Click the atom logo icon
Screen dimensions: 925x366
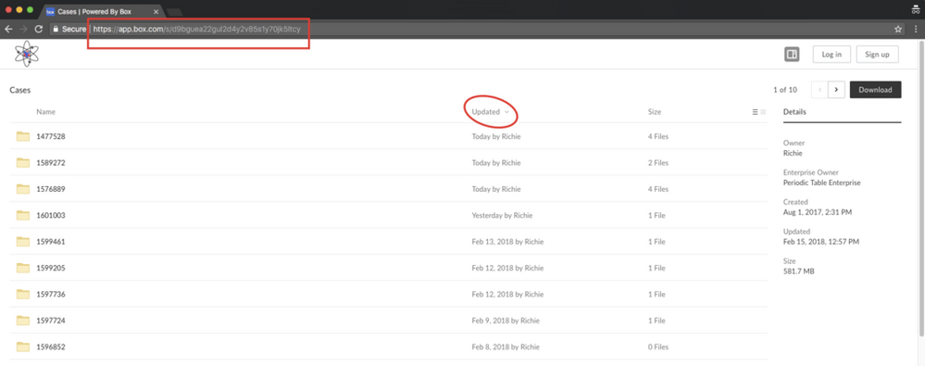[27, 55]
